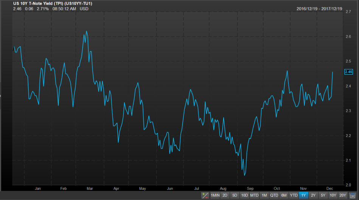The image size is (359, 200).
Task: Select the 2D time range
Action: pyautogui.click(x=225, y=195)
